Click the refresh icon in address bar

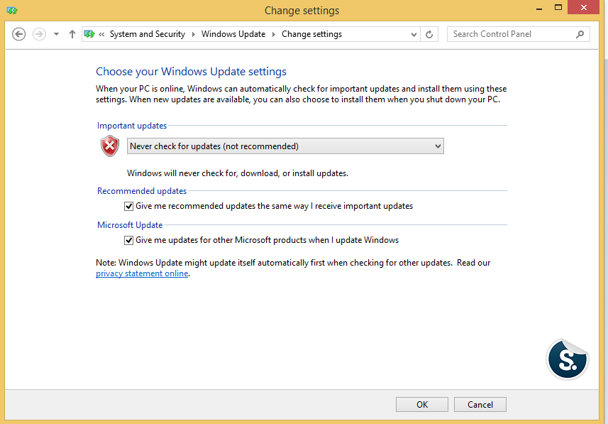pyautogui.click(x=429, y=33)
